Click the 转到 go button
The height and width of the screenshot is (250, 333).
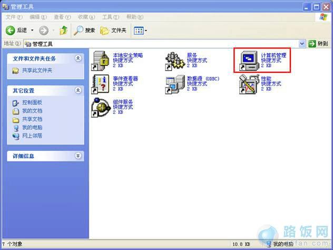318,44
